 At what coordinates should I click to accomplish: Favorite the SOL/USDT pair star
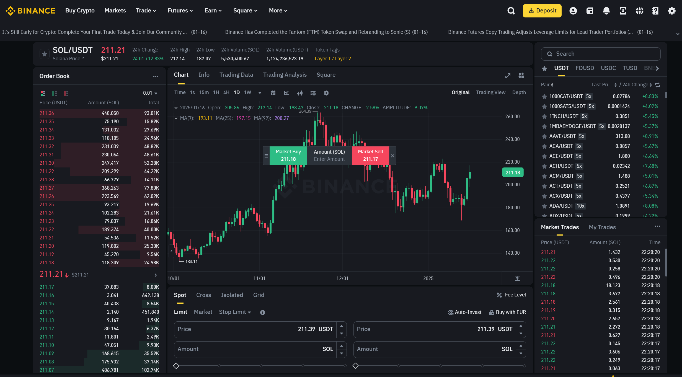45,54
